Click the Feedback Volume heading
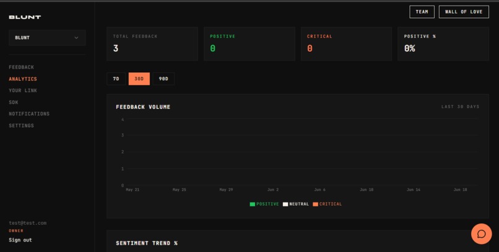Image resolution: width=499 pixels, height=252 pixels. pos(143,107)
